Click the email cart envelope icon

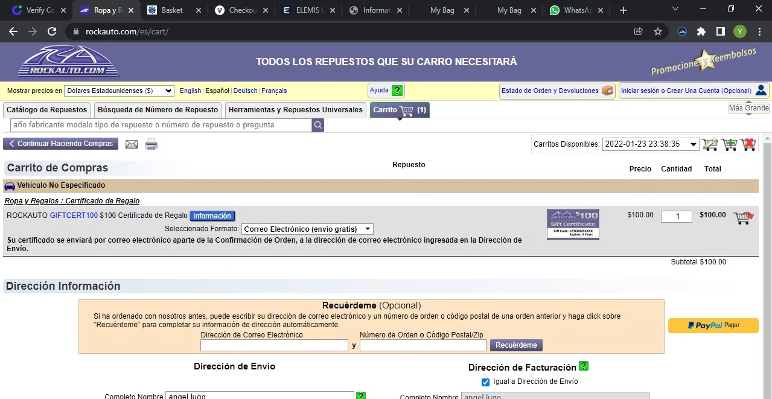(131, 144)
